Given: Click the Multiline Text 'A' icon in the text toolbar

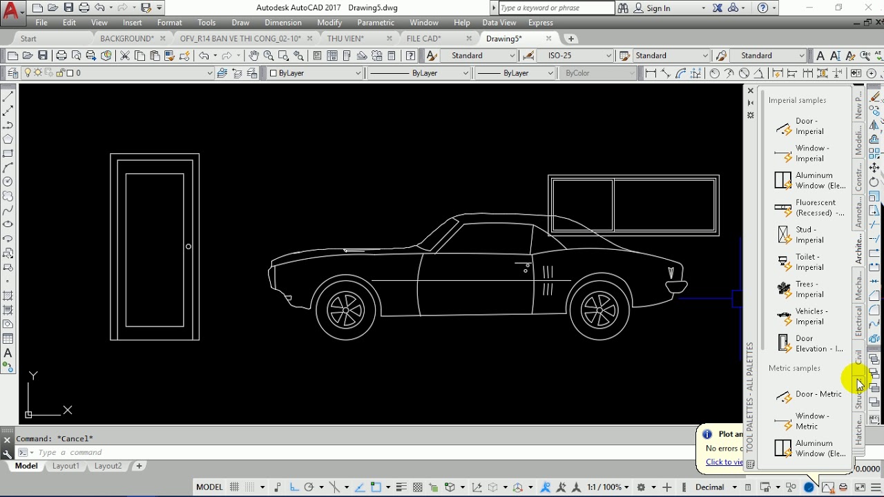Looking at the screenshot, I should pyautogui.click(x=820, y=56).
